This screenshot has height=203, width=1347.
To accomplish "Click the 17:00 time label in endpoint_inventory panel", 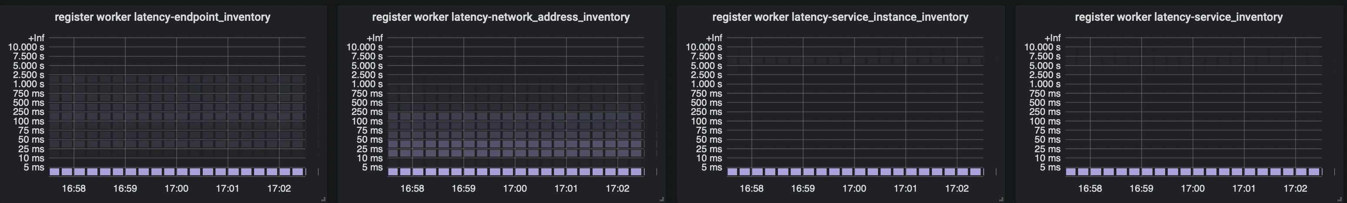I will [176, 188].
